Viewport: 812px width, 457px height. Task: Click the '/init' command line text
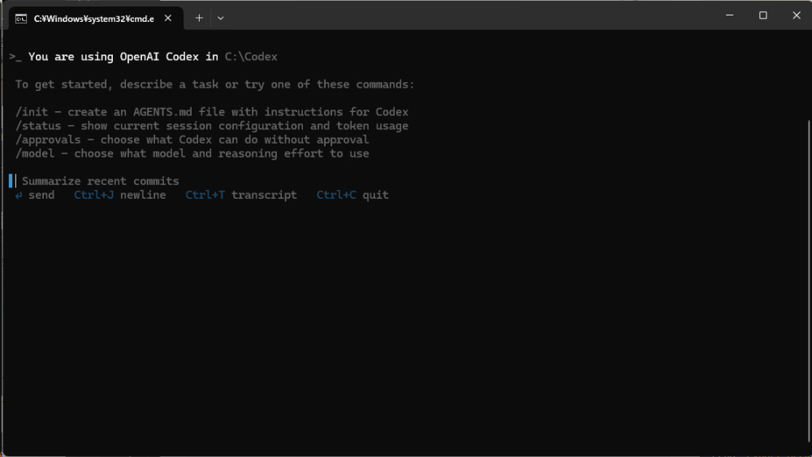[212, 112]
